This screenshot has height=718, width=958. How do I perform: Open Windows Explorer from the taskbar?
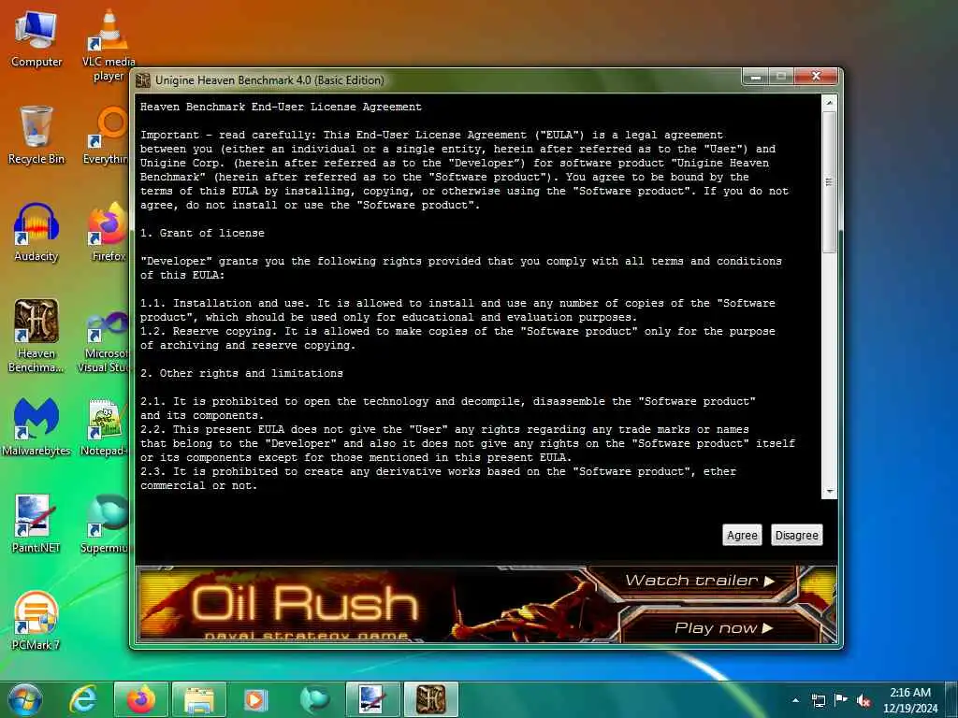click(x=199, y=699)
